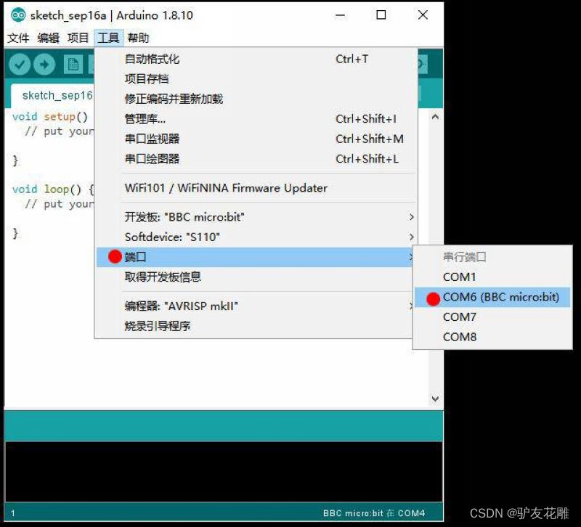Screen dimensions: 581x527
Task: Select 修正编码并重新加载
Action: 256,99
